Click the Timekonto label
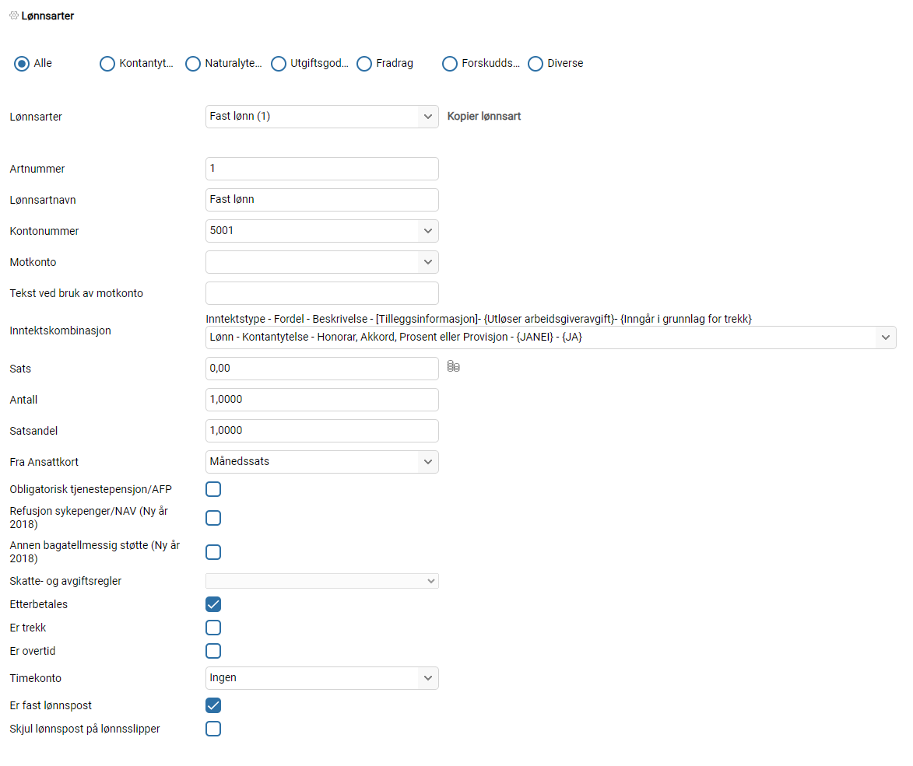The height and width of the screenshot is (766, 913). pos(35,678)
